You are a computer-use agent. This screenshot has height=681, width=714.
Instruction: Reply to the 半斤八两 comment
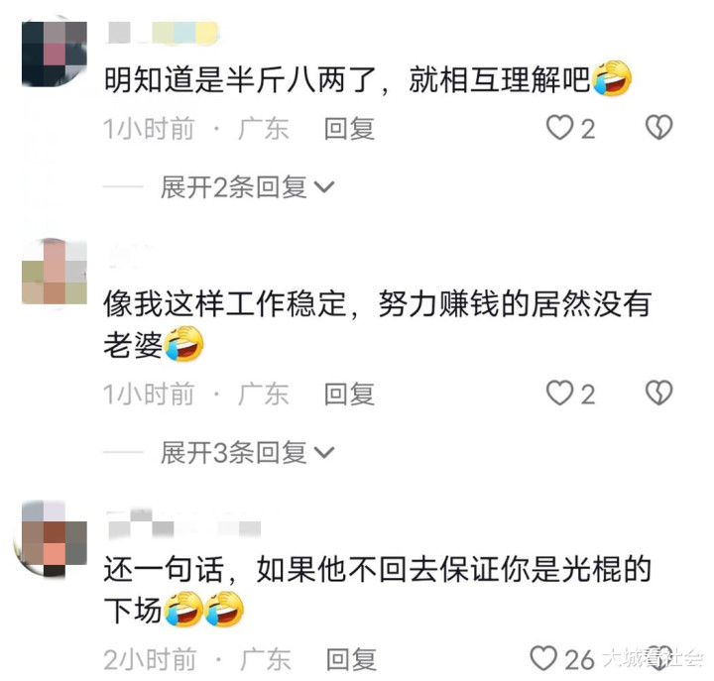pos(349,129)
